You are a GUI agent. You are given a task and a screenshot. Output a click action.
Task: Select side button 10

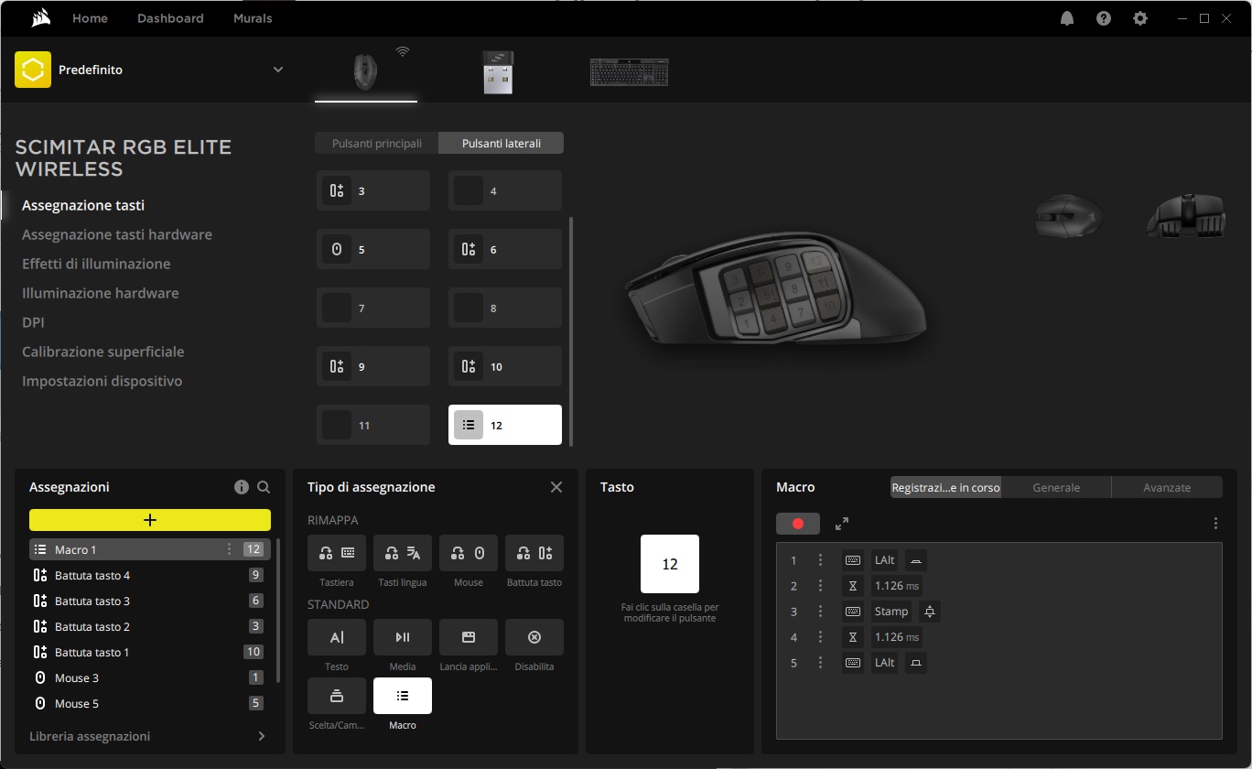click(x=505, y=366)
